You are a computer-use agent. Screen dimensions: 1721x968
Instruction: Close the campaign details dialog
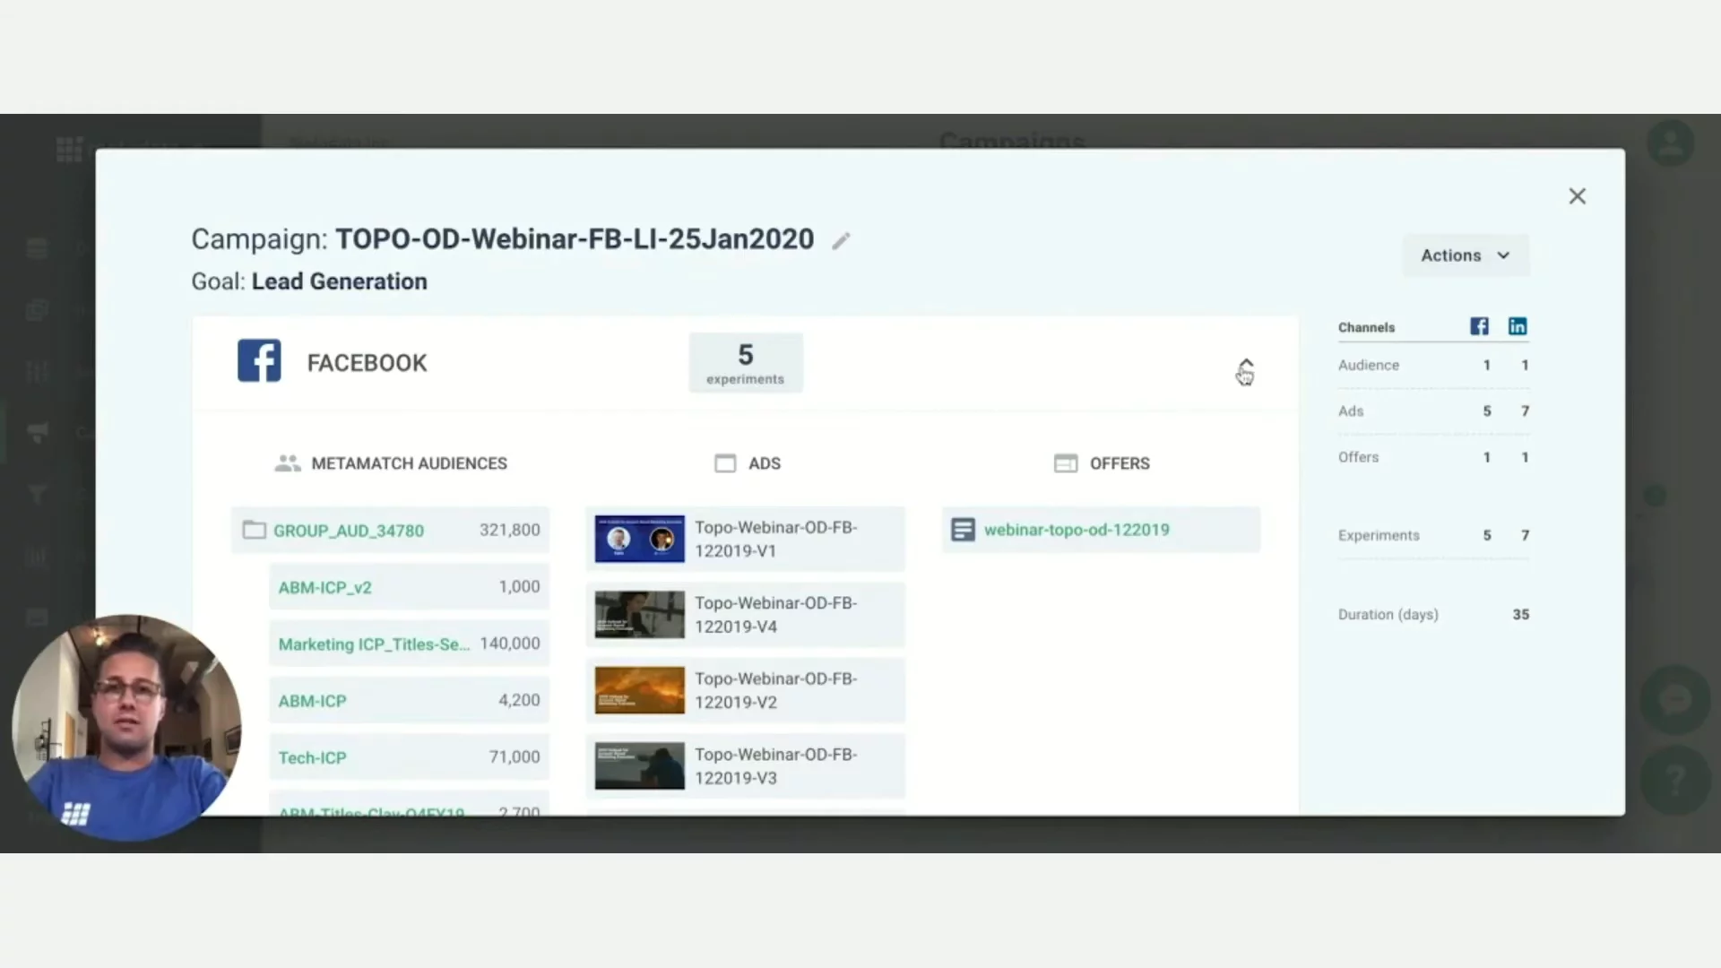click(1577, 196)
